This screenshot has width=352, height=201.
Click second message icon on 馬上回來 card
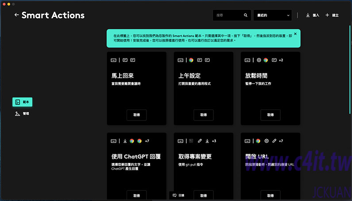pyautogui.click(x=133, y=60)
